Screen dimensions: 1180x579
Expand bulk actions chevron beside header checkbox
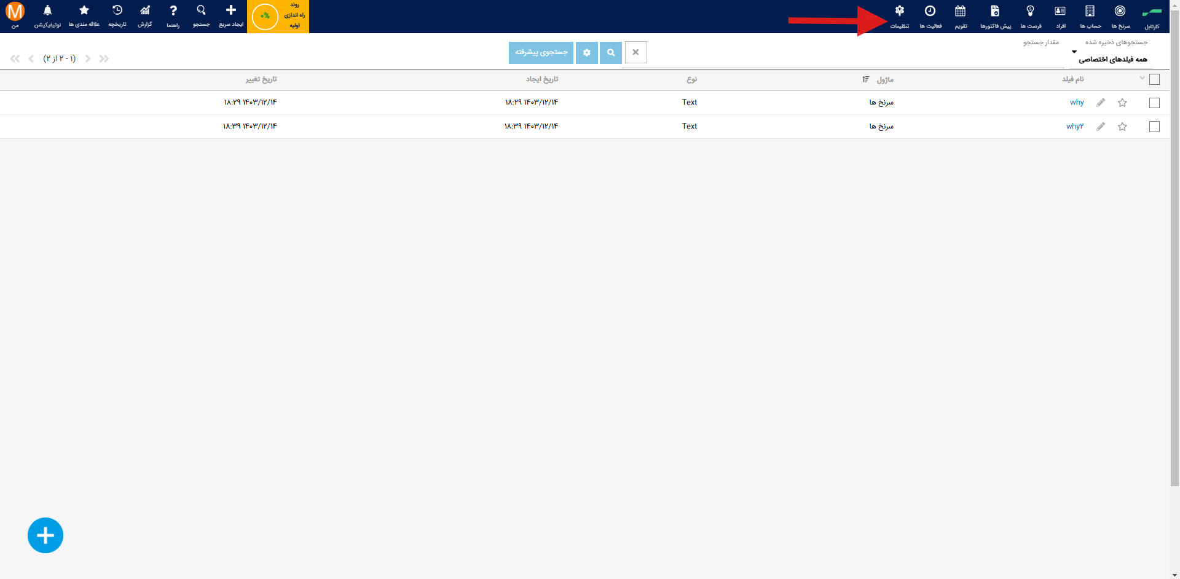point(1142,78)
